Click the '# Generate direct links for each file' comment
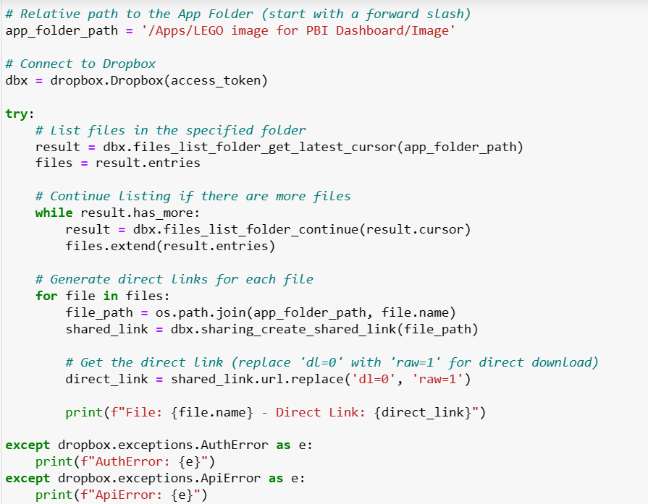This screenshot has width=648, height=504. point(174,279)
